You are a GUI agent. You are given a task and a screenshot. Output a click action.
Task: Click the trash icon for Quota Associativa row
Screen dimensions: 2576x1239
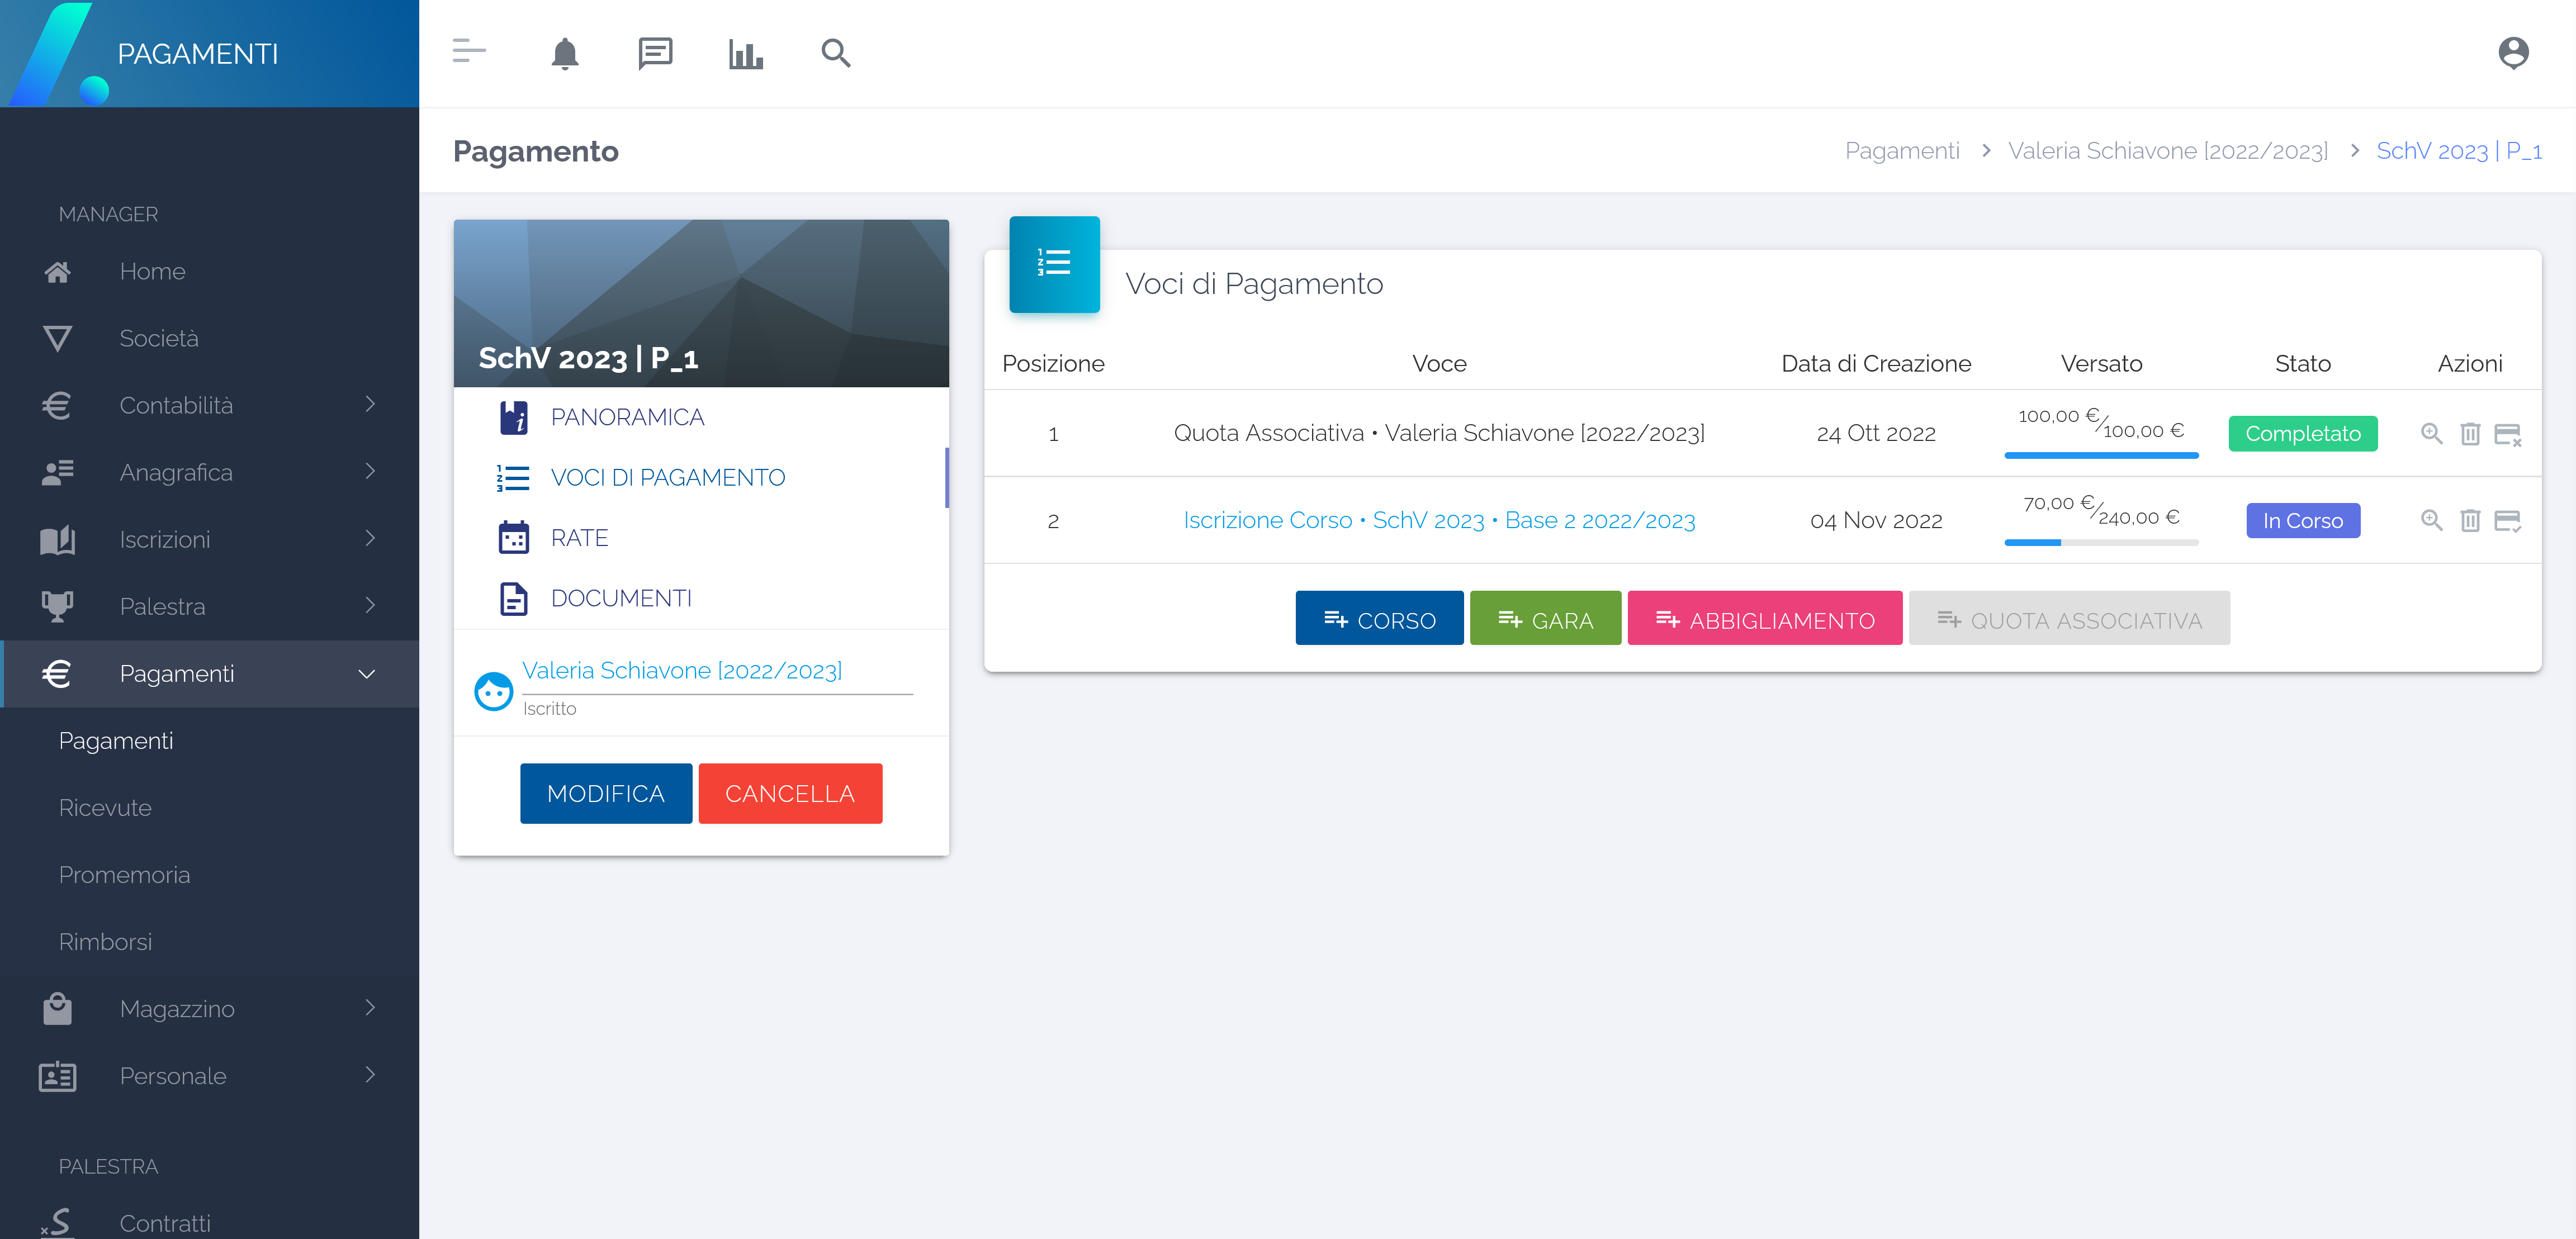click(2470, 434)
